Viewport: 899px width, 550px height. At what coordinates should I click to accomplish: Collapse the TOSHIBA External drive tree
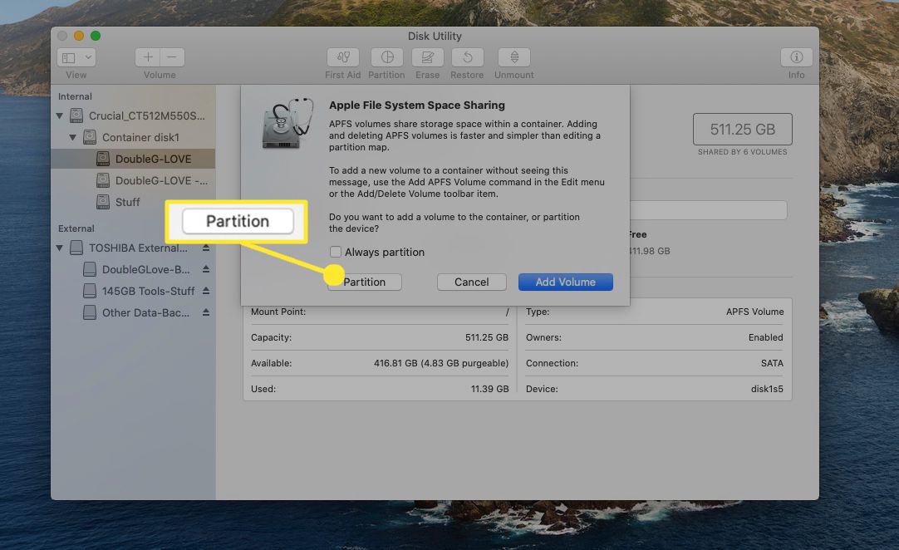[x=60, y=248]
